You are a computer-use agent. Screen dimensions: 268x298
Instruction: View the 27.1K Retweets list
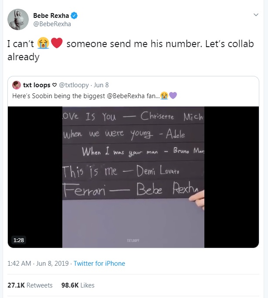[30, 285]
